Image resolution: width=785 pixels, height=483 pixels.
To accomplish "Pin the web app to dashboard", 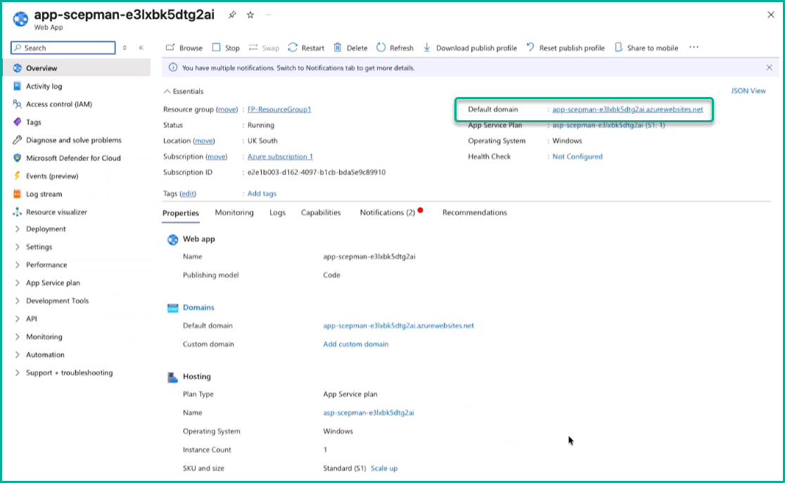I will (232, 15).
